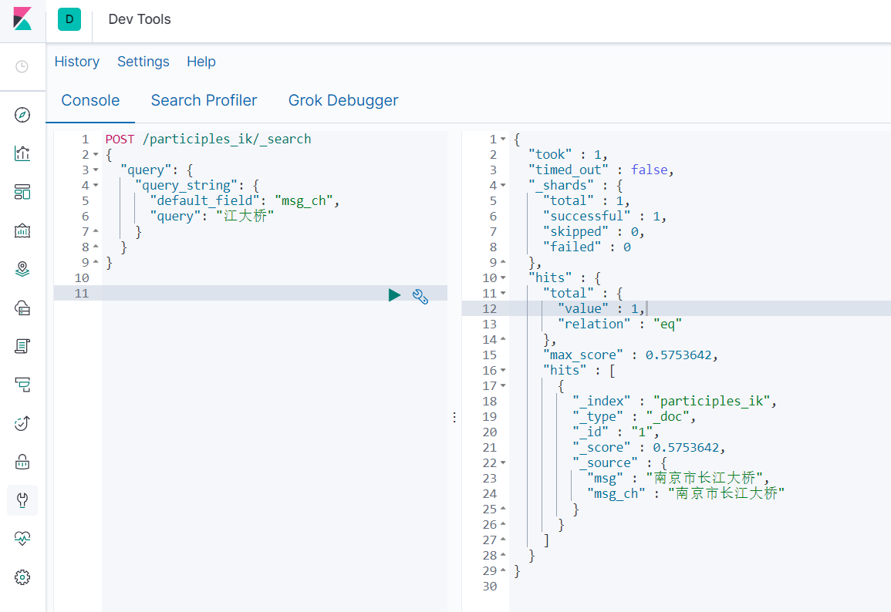Viewport: 891px width, 612px height.
Task: Click the Dev Tools breadcrumb title
Action: click(x=140, y=19)
